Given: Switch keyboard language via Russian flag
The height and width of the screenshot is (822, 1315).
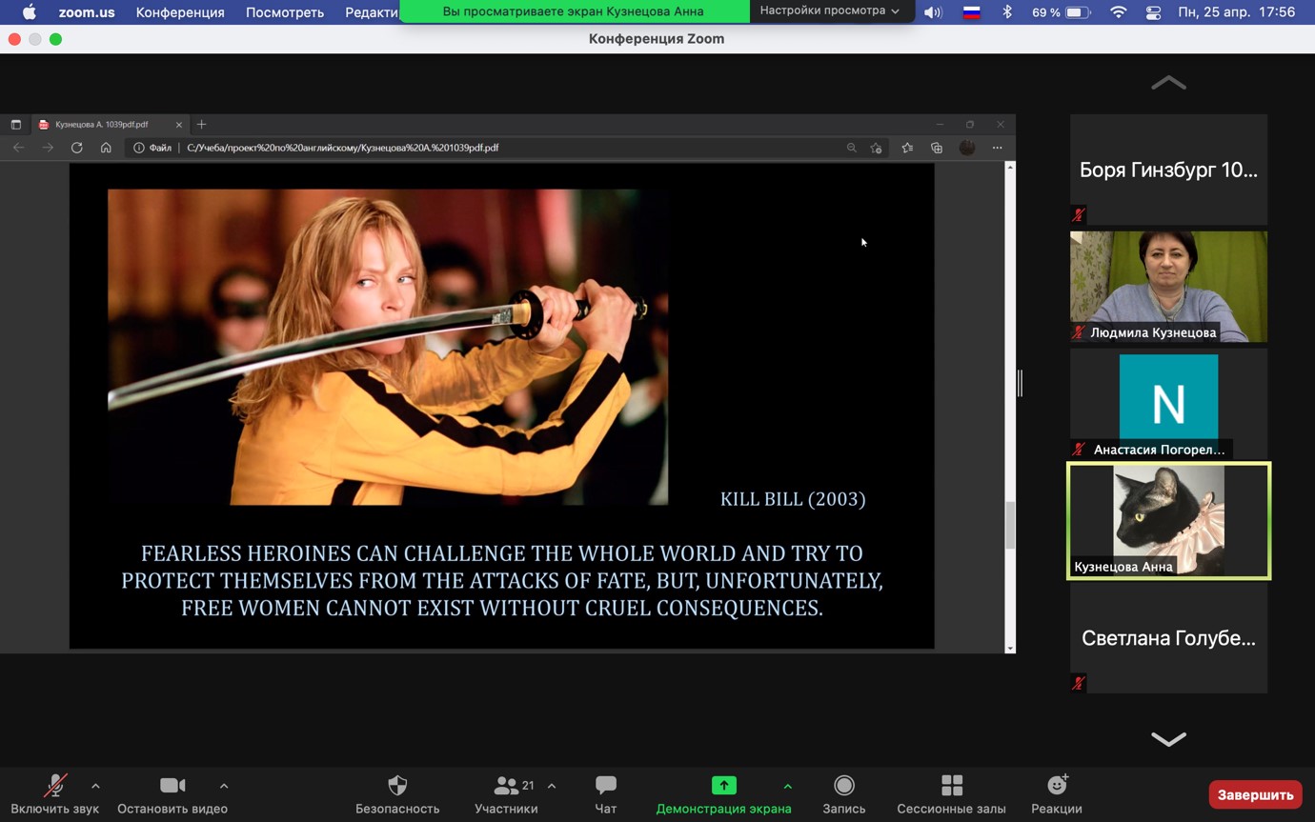Looking at the screenshot, I should pyautogui.click(x=971, y=11).
